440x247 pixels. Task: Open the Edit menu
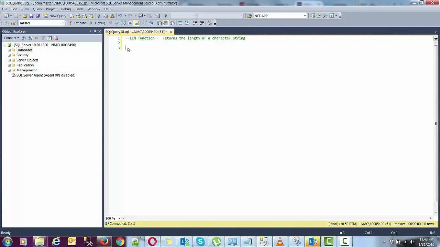click(14, 9)
